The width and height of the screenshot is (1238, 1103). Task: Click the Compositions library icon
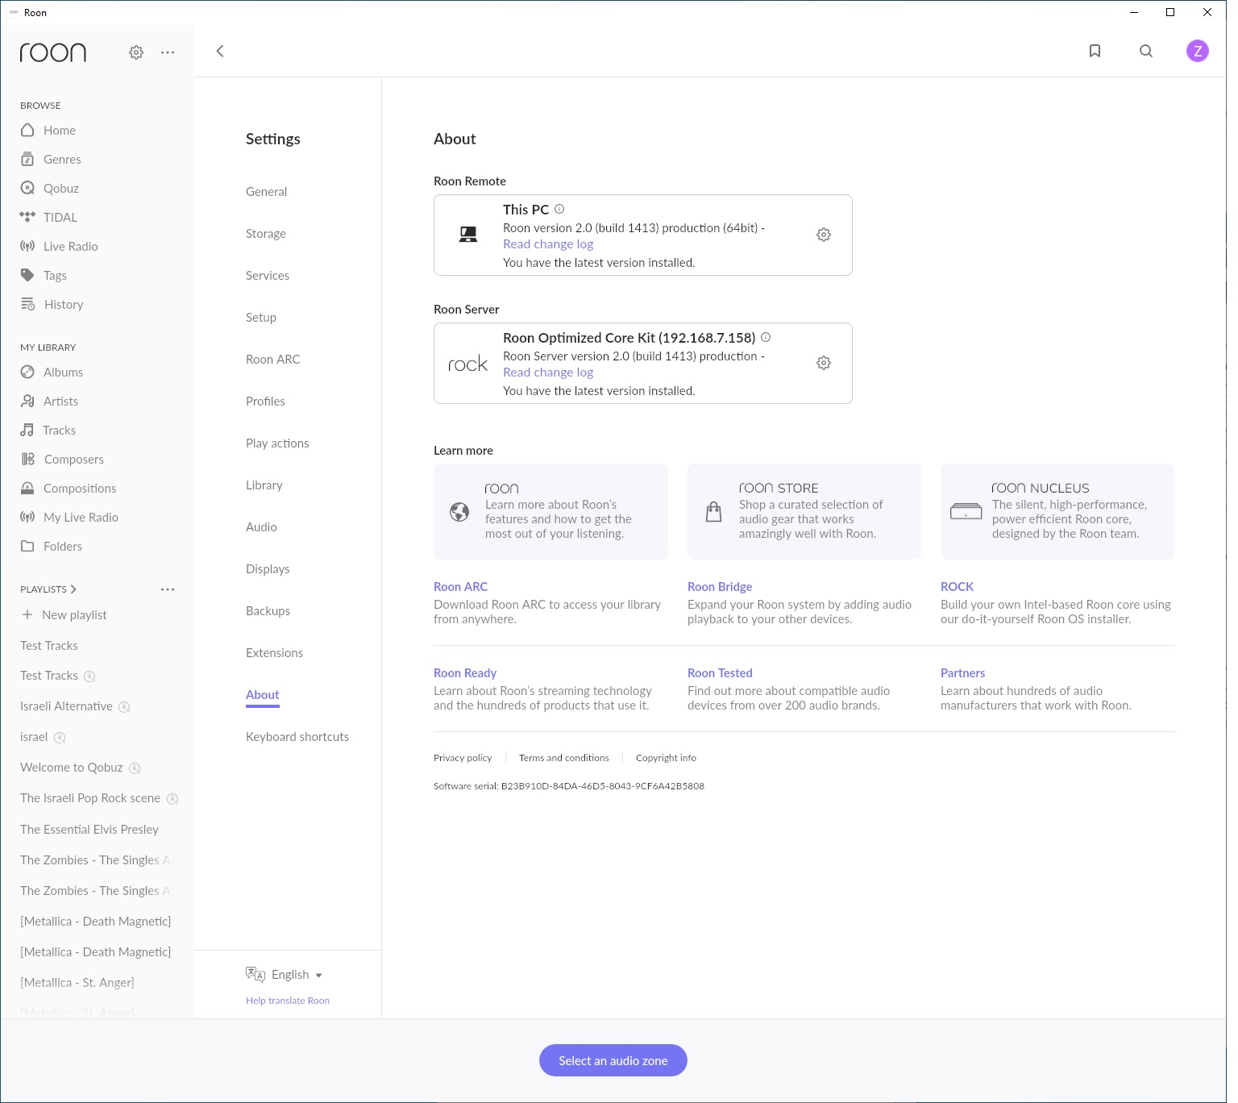27,488
